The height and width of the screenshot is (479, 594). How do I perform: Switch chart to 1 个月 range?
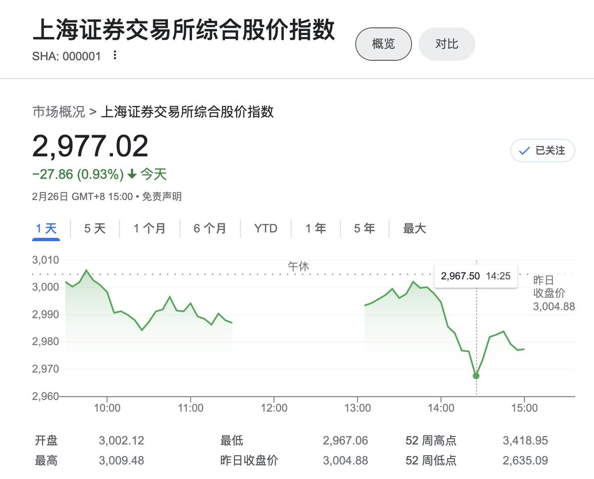point(149,229)
